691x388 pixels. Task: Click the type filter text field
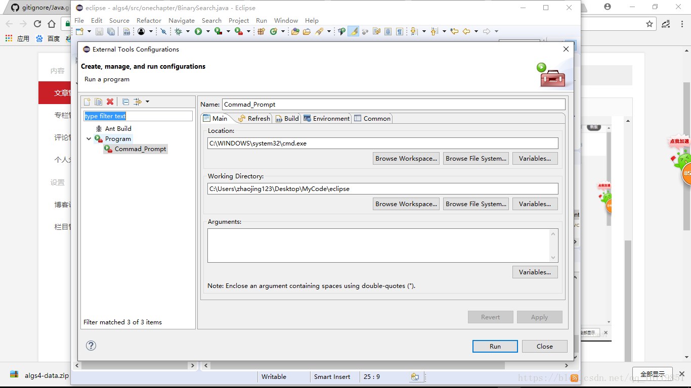[138, 116]
